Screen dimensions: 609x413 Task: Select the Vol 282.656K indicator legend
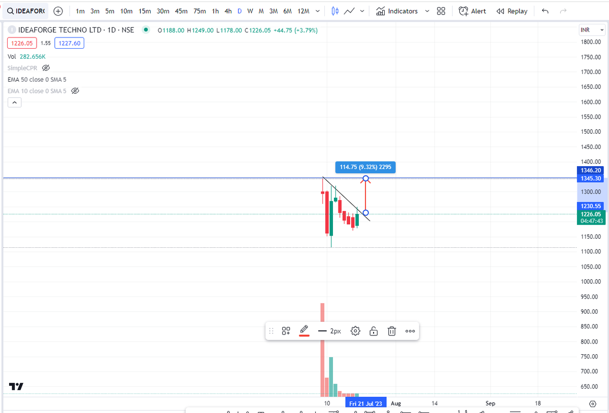click(x=26, y=57)
